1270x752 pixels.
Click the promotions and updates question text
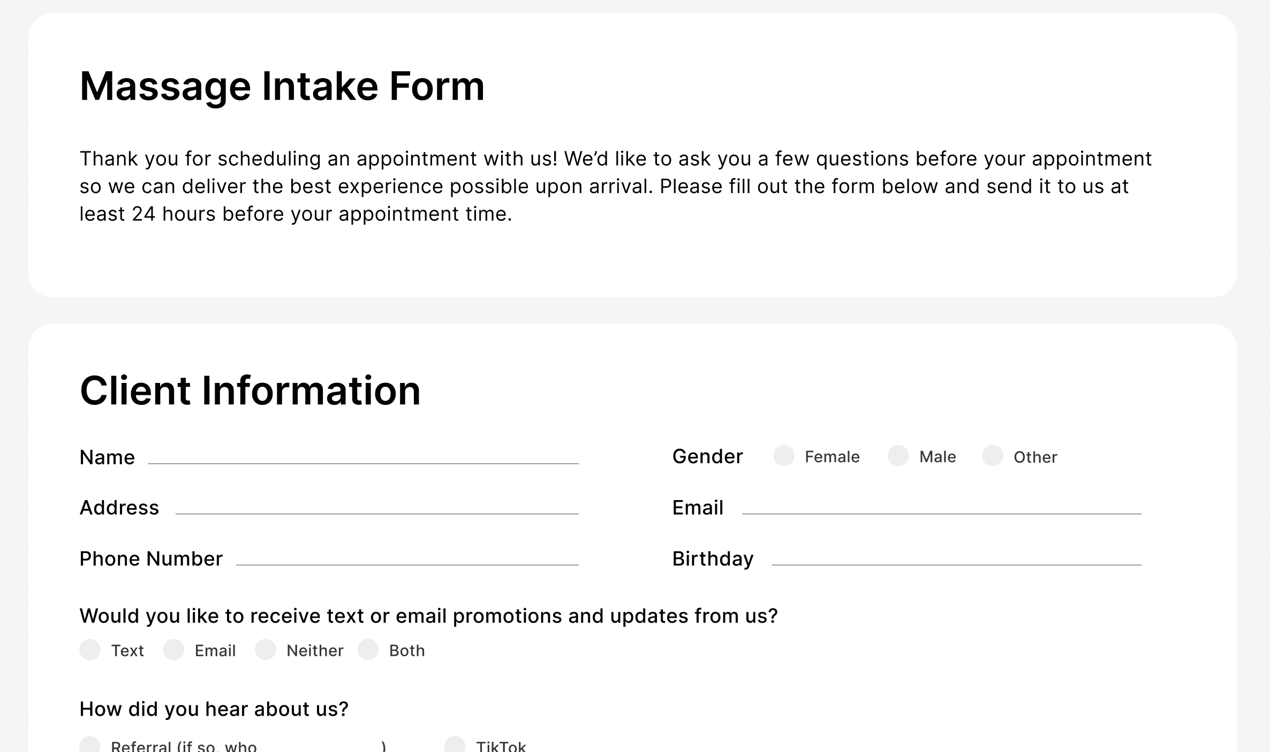(428, 616)
